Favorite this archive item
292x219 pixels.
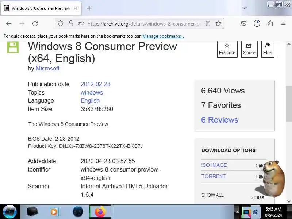[227, 50]
